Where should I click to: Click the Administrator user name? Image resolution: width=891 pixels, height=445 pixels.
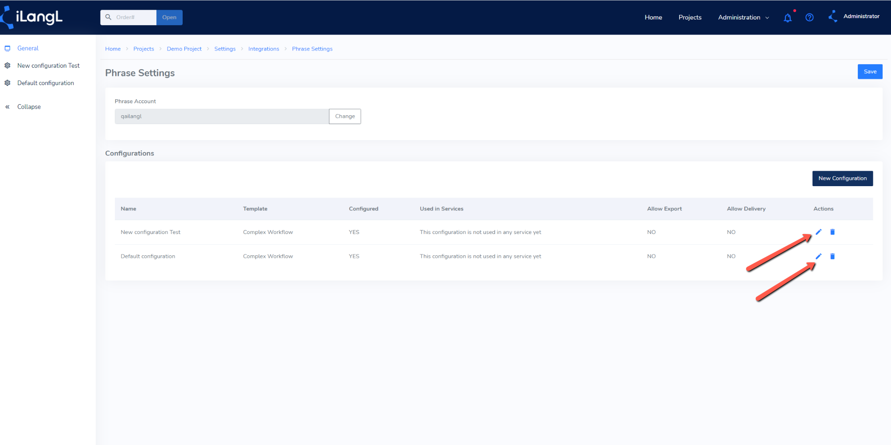(x=861, y=16)
